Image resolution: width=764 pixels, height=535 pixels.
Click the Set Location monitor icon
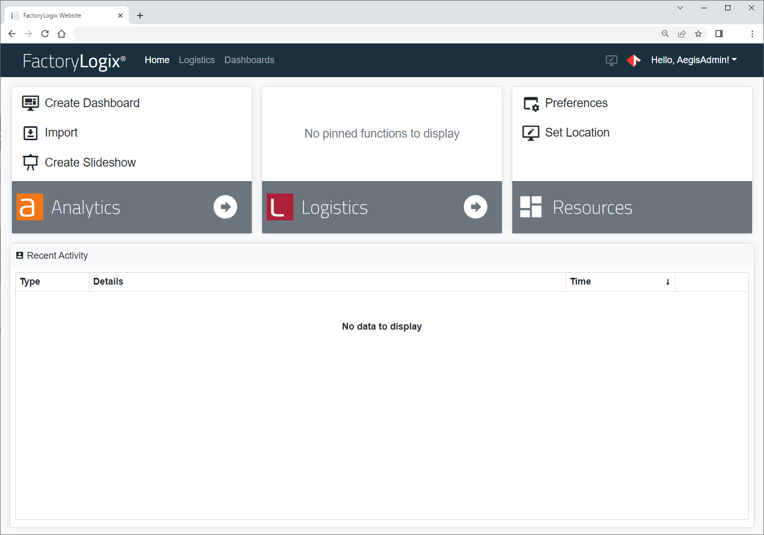pyautogui.click(x=530, y=132)
